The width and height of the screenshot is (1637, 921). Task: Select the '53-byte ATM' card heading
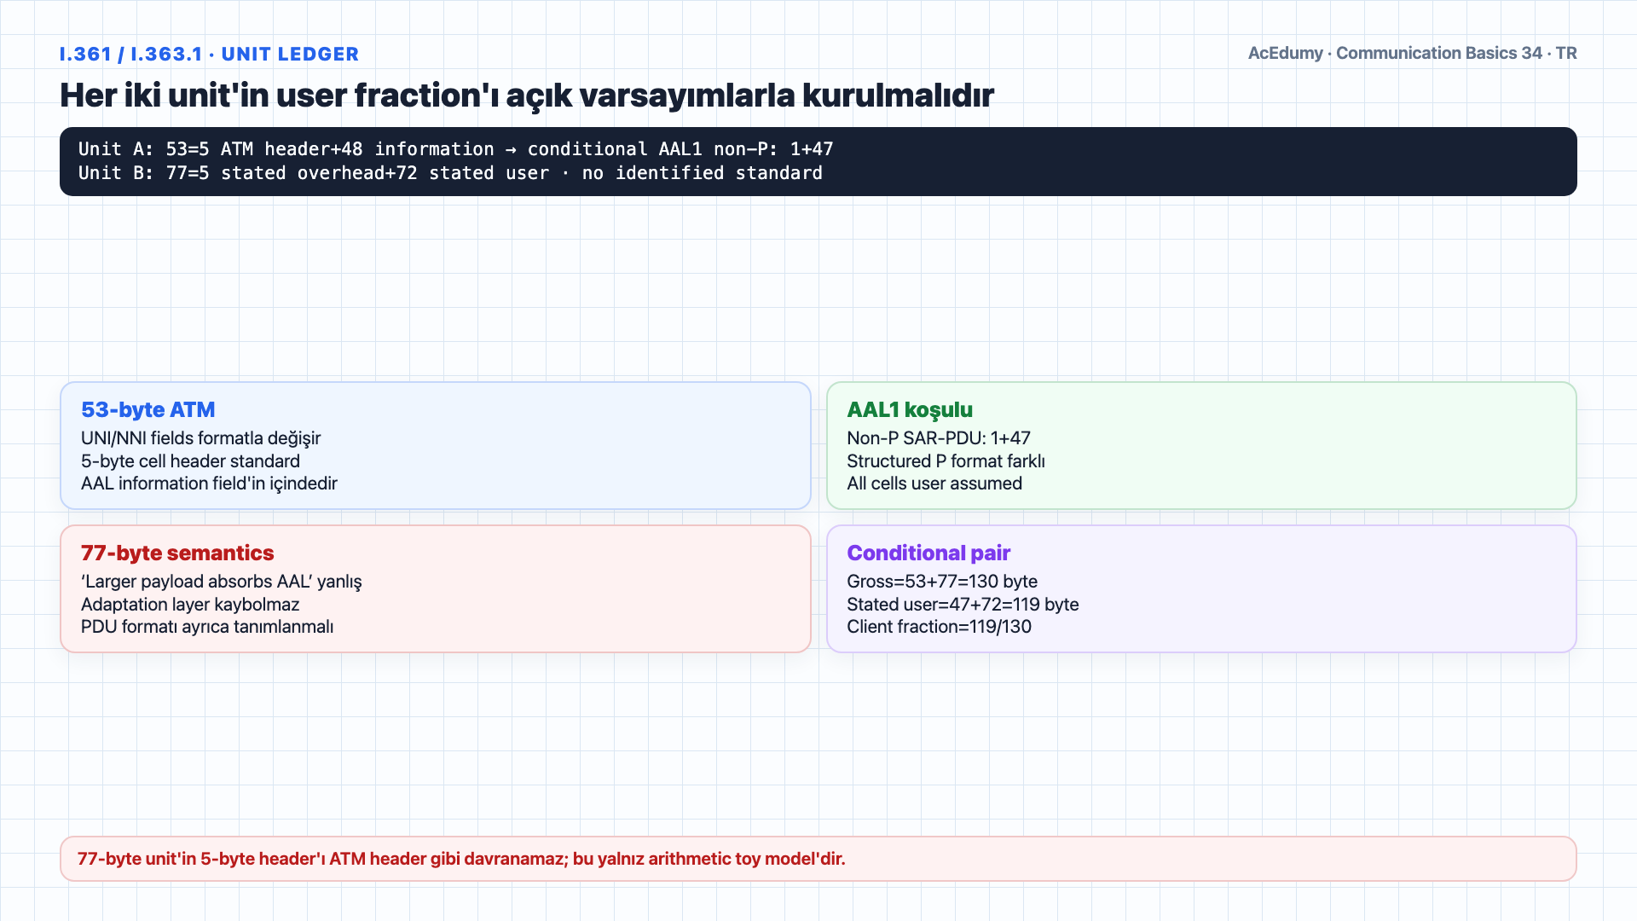click(148, 409)
